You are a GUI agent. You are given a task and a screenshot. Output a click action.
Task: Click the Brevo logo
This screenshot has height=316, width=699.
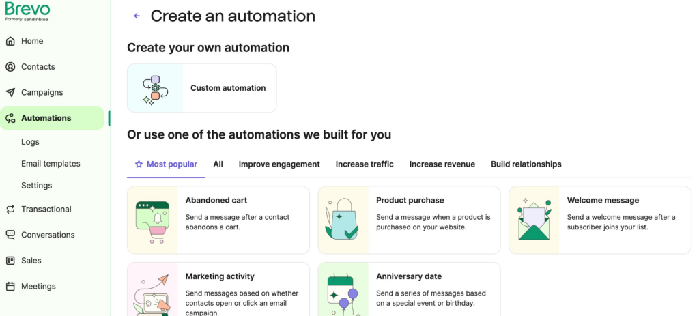click(x=27, y=10)
